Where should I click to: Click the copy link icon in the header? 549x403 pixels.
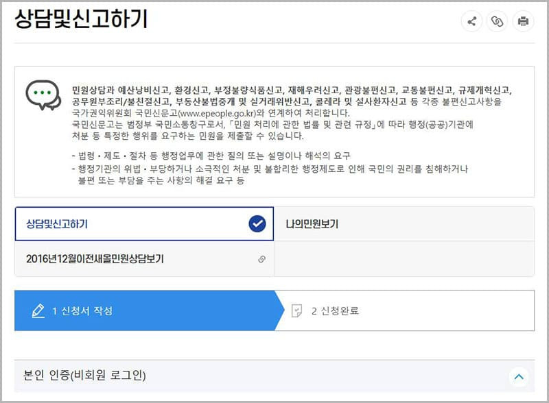pos(497,21)
